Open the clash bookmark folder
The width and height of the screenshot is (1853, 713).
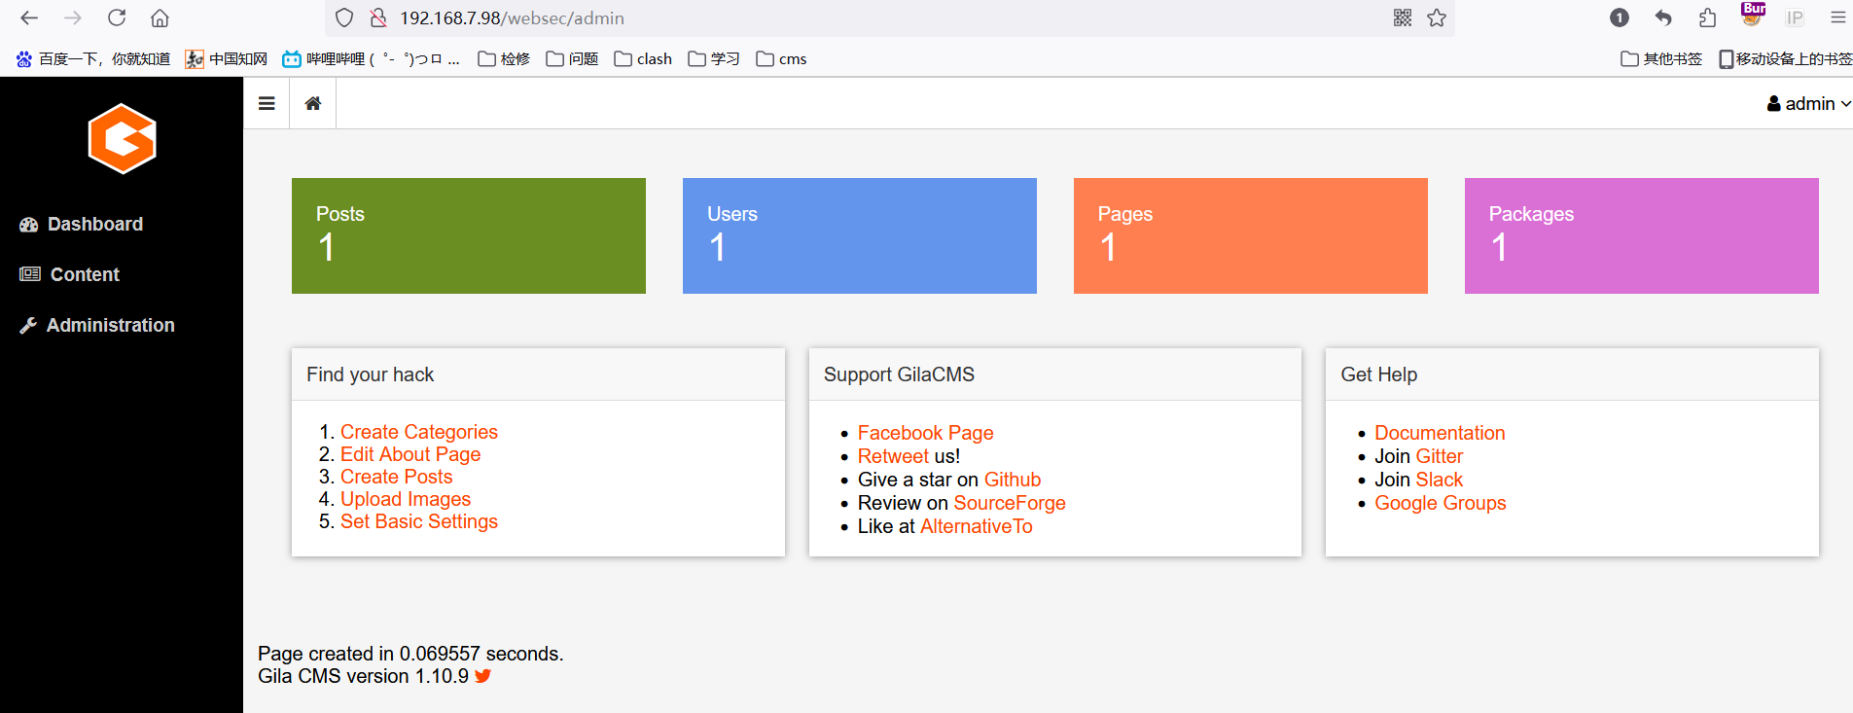643,59
